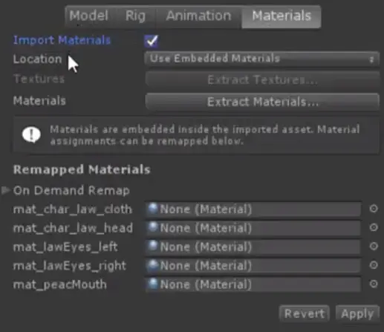The image size is (384, 332).
Task: Click material sphere icon in mat_char_law_cloth field
Action: (x=153, y=209)
